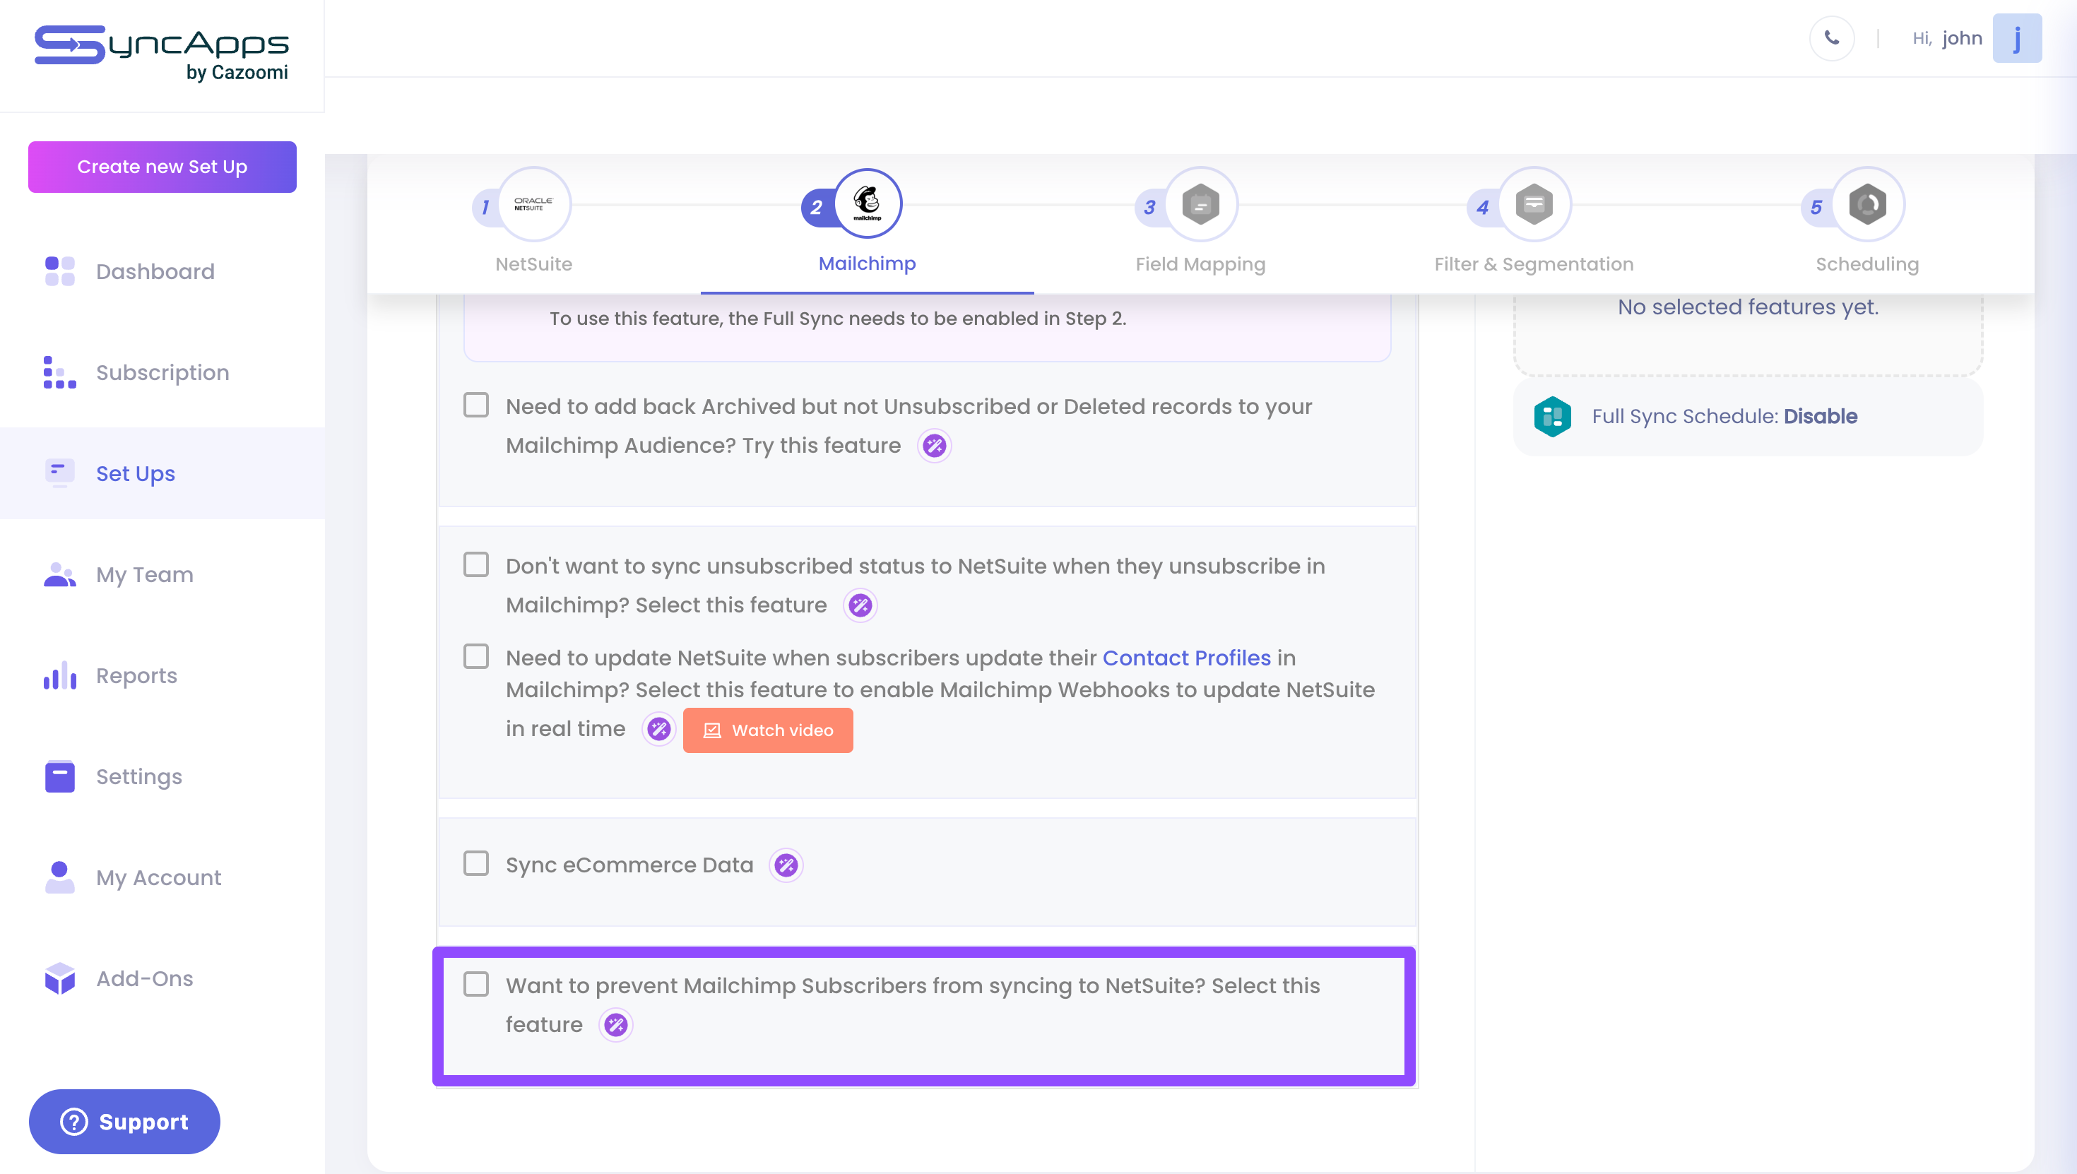Open the Add-Ons menu item

tap(144, 978)
